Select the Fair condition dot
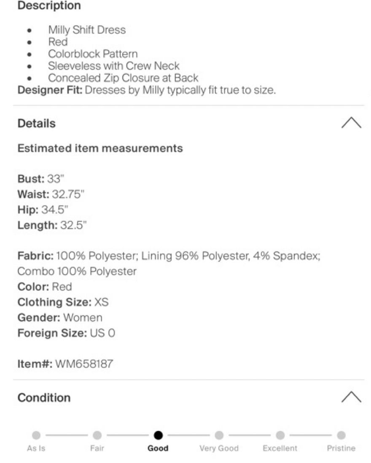 (x=97, y=435)
